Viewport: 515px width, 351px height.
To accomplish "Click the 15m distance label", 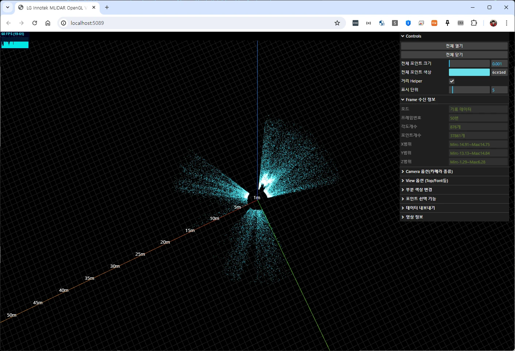I will point(190,230).
